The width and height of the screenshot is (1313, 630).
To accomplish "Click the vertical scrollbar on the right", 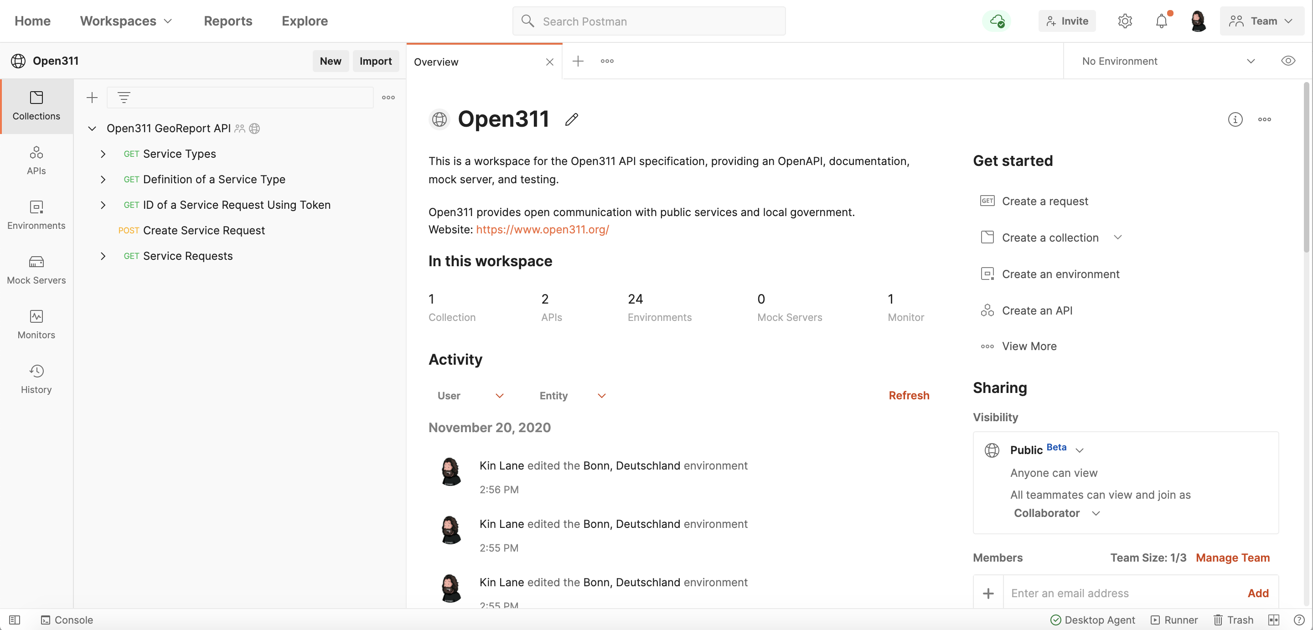I will click(1306, 168).
